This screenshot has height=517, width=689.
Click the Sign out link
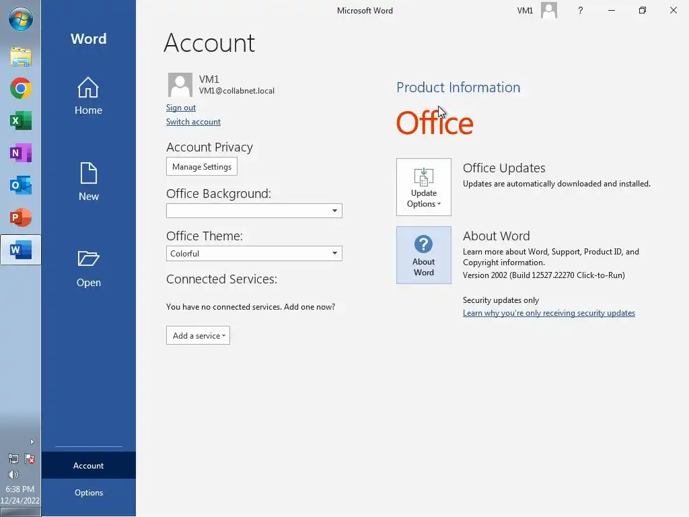coord(180,108)
